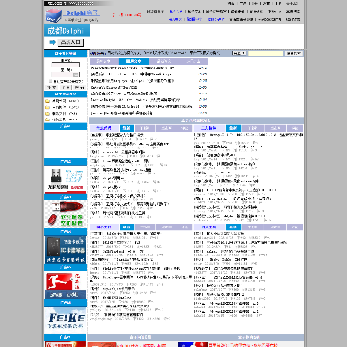Click the pale yellow search input field
This screenshot has height=347, width=347.
point(266,53)
